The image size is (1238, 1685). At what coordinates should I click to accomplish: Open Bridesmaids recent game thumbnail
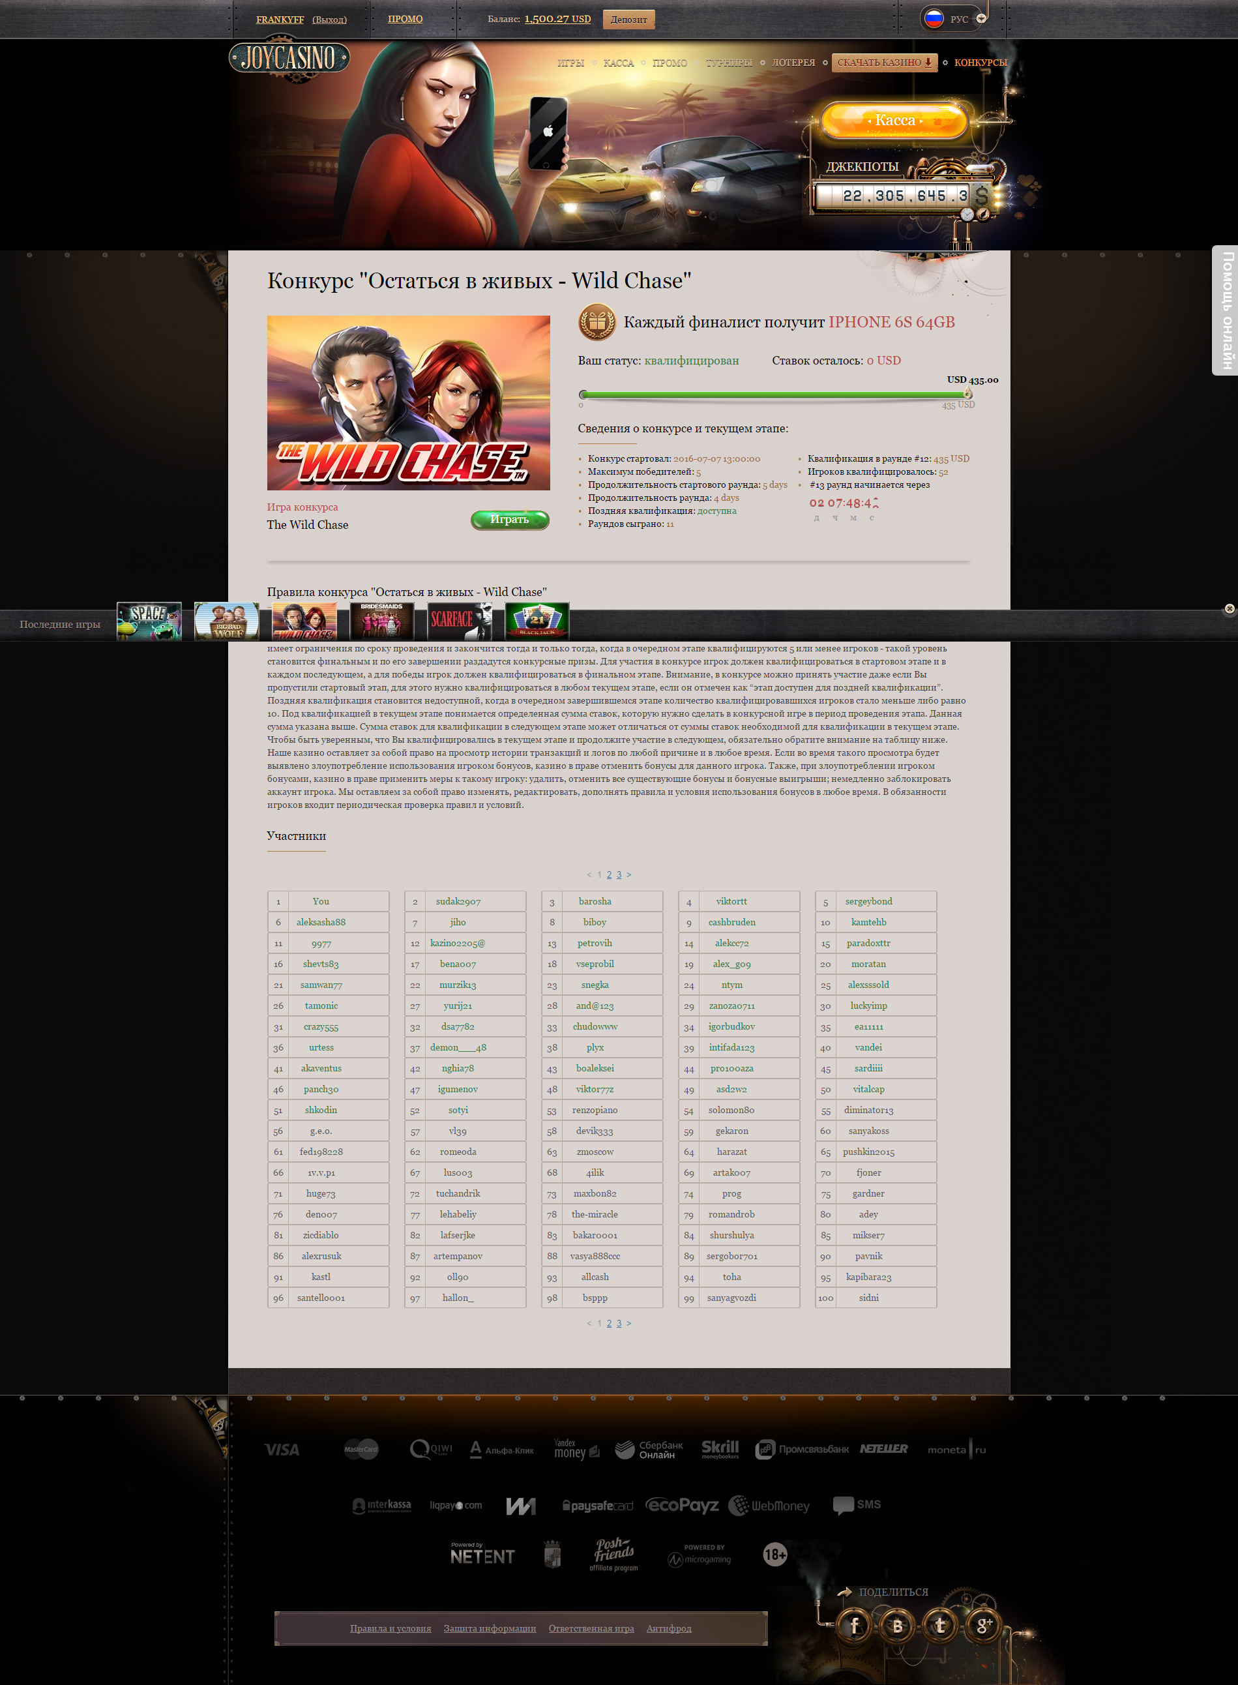click(x=381, y=621)
